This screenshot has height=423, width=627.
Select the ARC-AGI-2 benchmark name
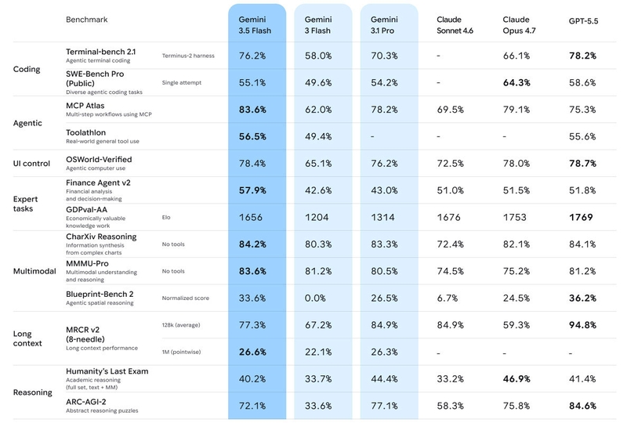85,402
